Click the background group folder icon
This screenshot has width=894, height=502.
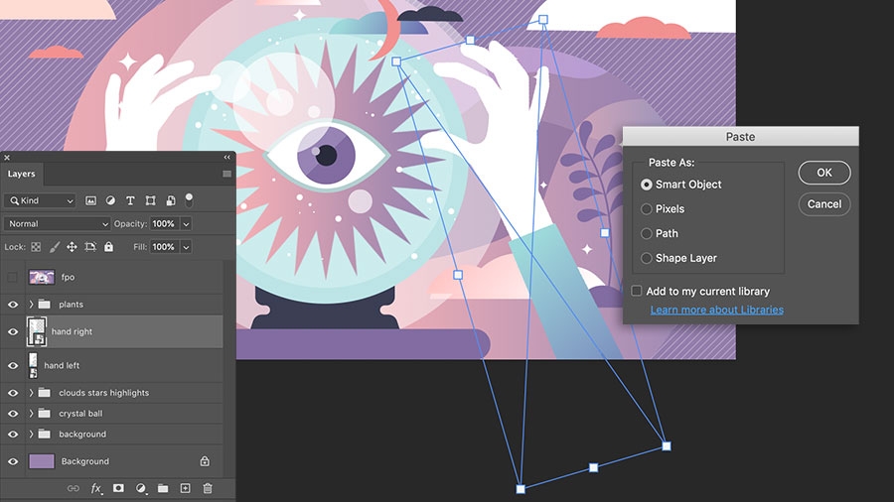(45, 434)
